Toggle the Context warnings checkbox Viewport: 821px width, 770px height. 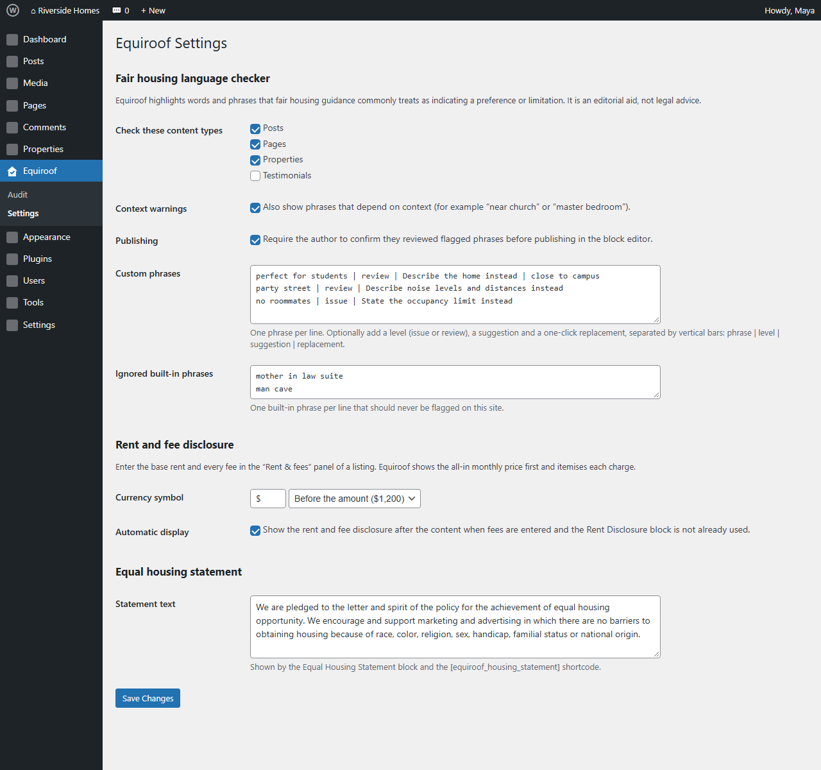pos(255,208)
